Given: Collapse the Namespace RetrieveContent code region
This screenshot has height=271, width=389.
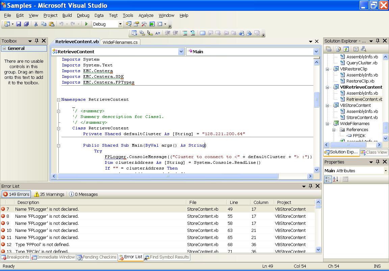Looking at the screenshot, I should 58,100.
